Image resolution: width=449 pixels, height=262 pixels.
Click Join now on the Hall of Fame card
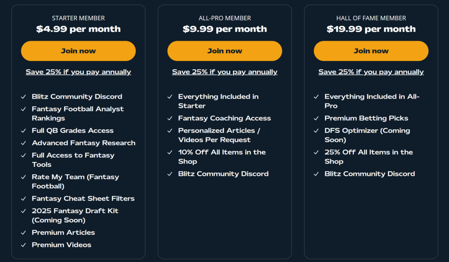click(371, 51)
